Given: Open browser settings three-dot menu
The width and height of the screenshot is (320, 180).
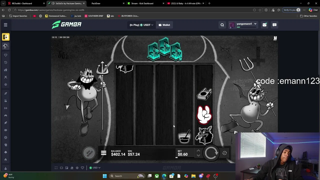Looking at the screenshot, I should click(x=304, y=10).
